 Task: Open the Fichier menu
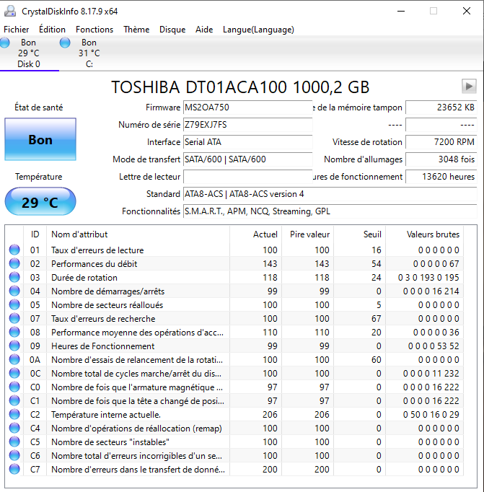point(17,30)
